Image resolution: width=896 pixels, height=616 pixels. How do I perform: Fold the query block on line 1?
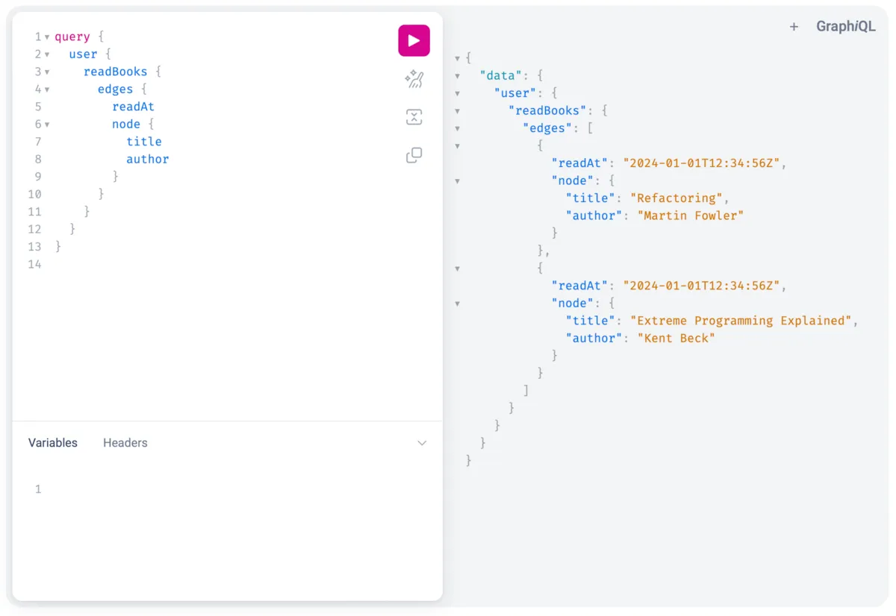tap(47, 36)
